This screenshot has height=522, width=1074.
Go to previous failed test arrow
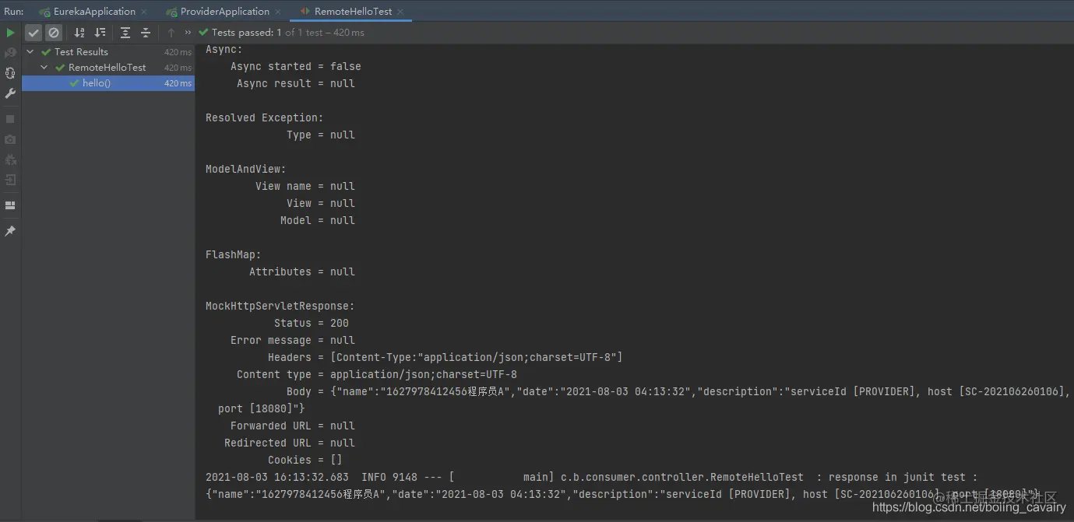[171, 33]
